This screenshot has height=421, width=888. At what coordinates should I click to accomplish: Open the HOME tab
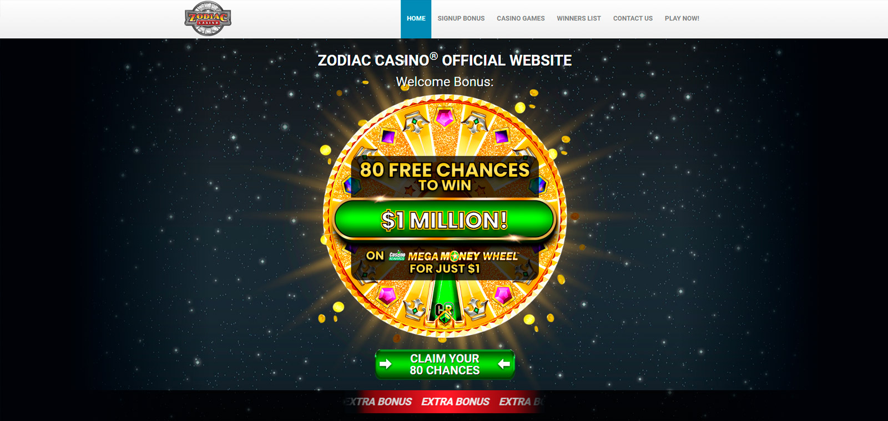416,19
